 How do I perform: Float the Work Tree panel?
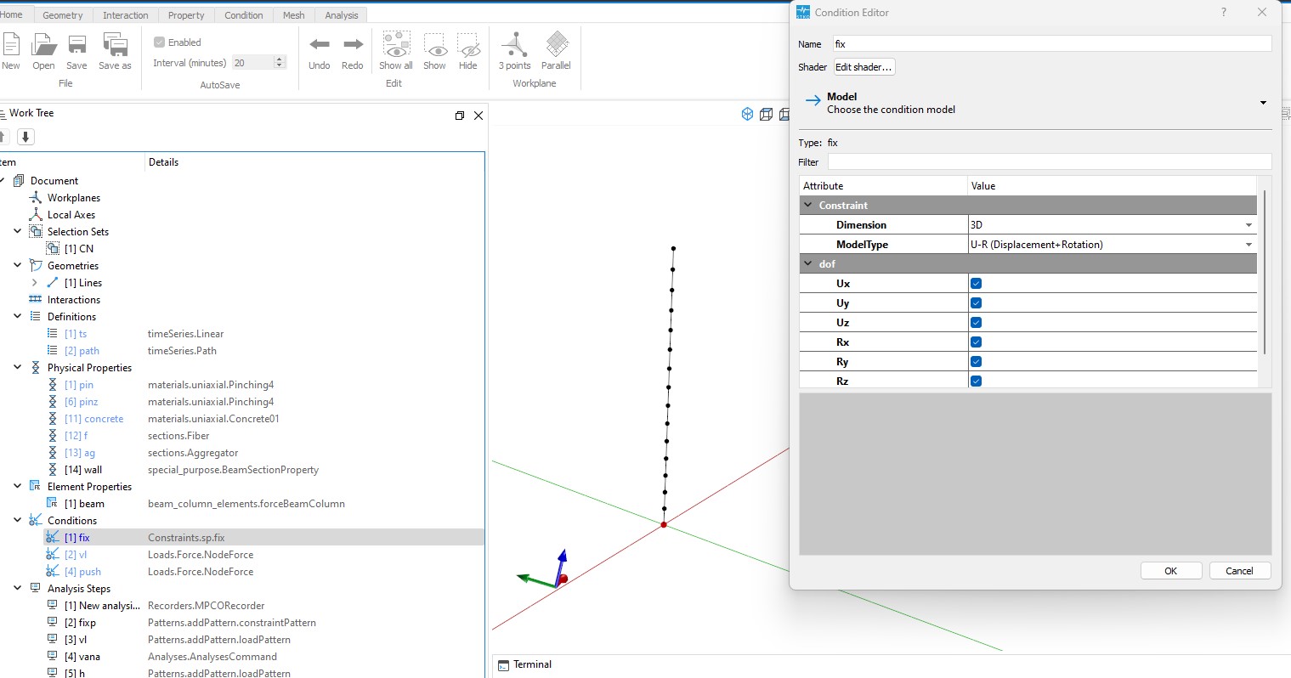(x=460, y=116)
